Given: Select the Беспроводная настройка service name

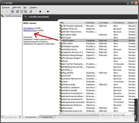Looking at the screenshot, I should point(73,102).
